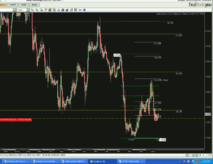This screenshot has height=164, width=213.
Task: Click the help question-mark tray icon
Action: (188, 161)
